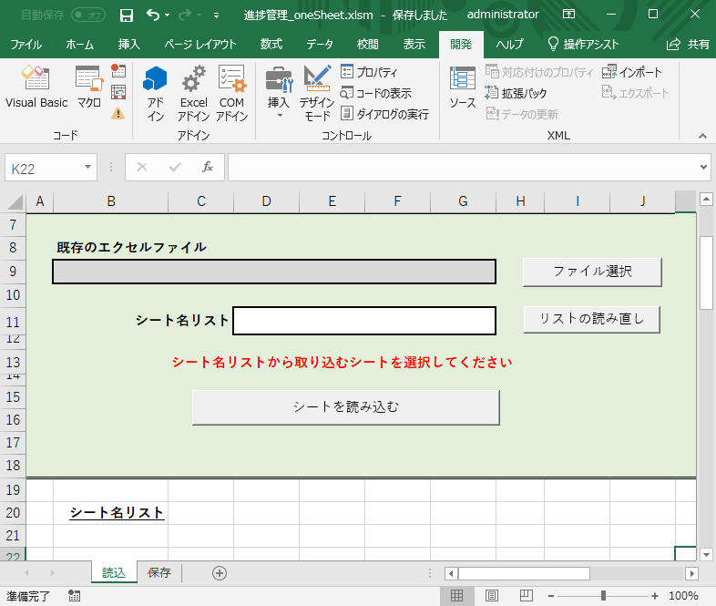
Task: Open XML Expansion Packs (拡張パック)
Action: pos(516,93)
